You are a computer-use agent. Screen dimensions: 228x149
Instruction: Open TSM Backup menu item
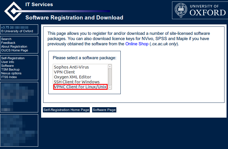click(x=10, y=69)
